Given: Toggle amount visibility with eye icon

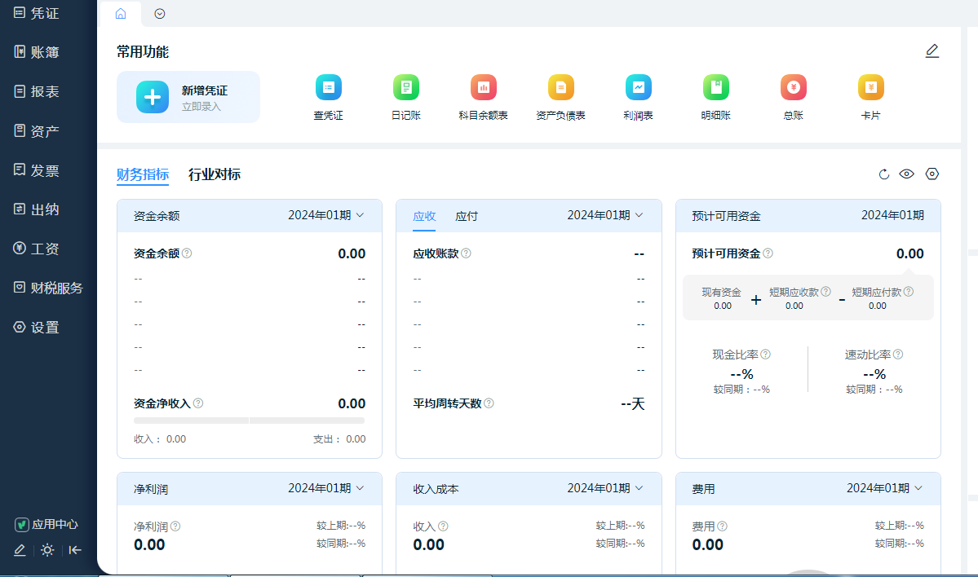Looking at the screenshot, I should coord(906,174).
